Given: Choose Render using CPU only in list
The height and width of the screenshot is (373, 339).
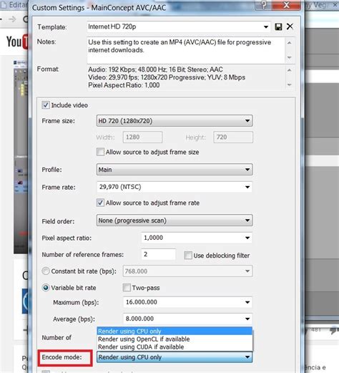Looking at the screenshot, I should (175, 331).
